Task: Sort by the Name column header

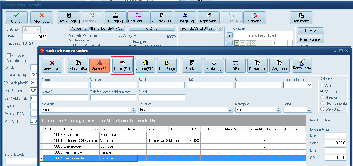Action: pyautogui.click(x=81, y=129)
